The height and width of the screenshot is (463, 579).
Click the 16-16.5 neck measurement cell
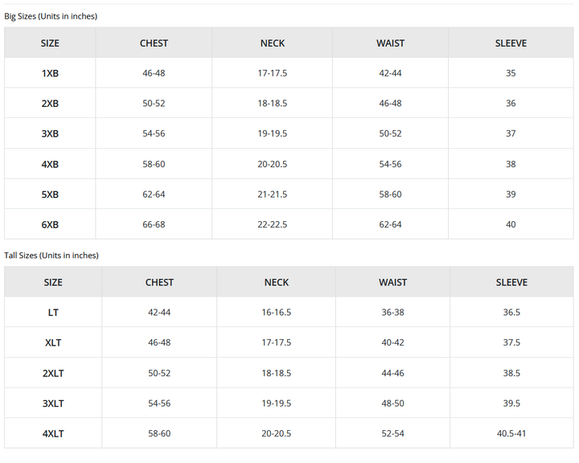click(277, 313)
